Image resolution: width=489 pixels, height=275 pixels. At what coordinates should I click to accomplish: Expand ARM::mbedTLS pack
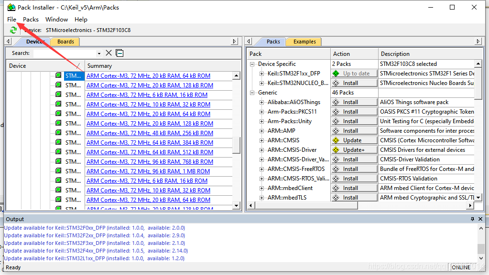pyautogui.click(x=261, y=198)
